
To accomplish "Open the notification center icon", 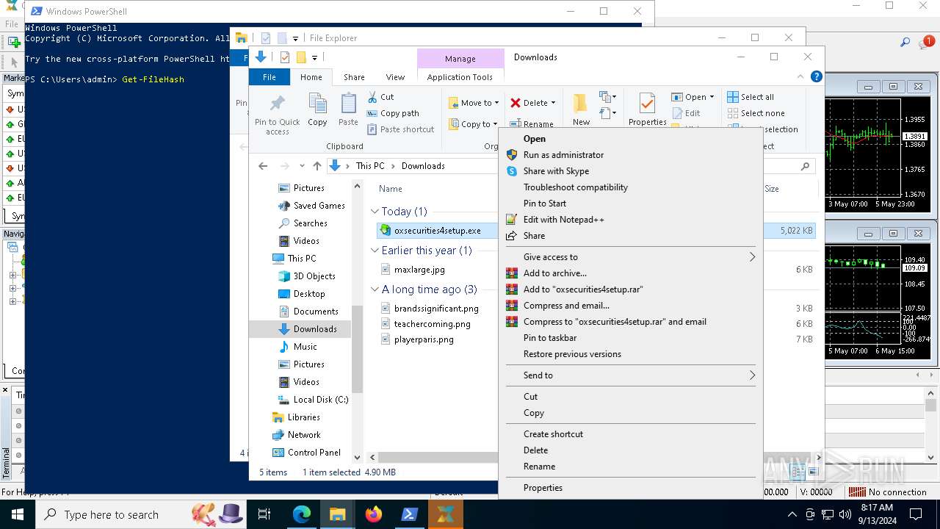I will coord(916,514).
